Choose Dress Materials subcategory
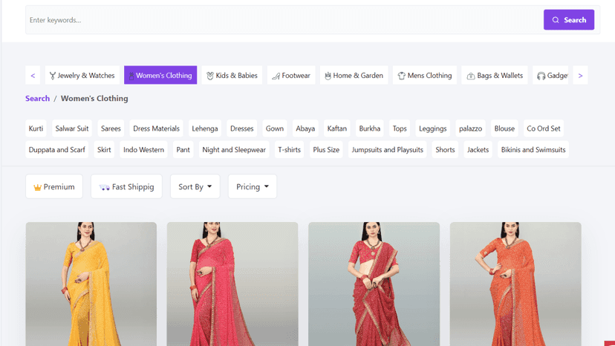The height and width of the screenshot is (346, 615). (156, 128)
